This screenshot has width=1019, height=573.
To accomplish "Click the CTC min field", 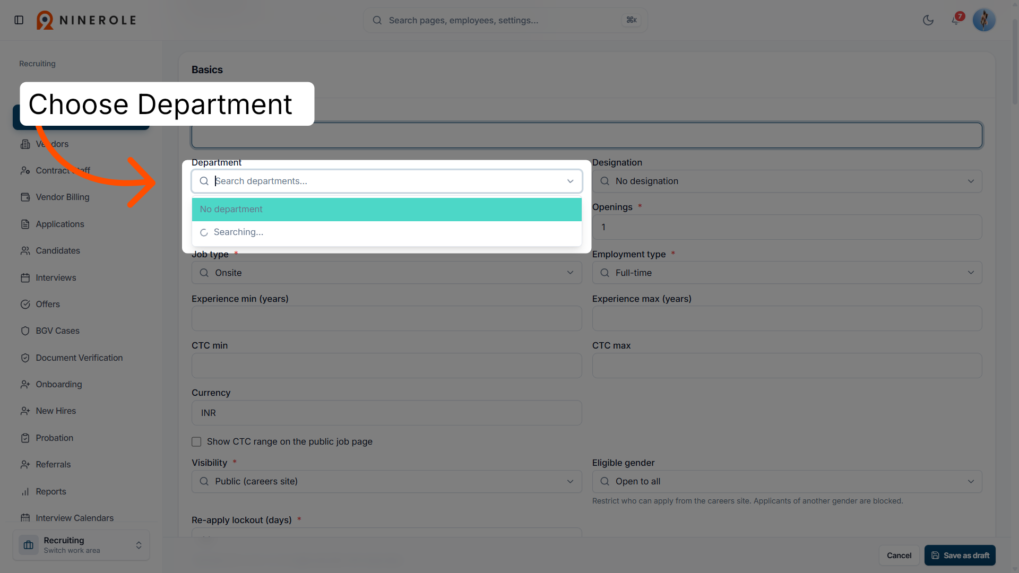I will (x=386, y=366).
